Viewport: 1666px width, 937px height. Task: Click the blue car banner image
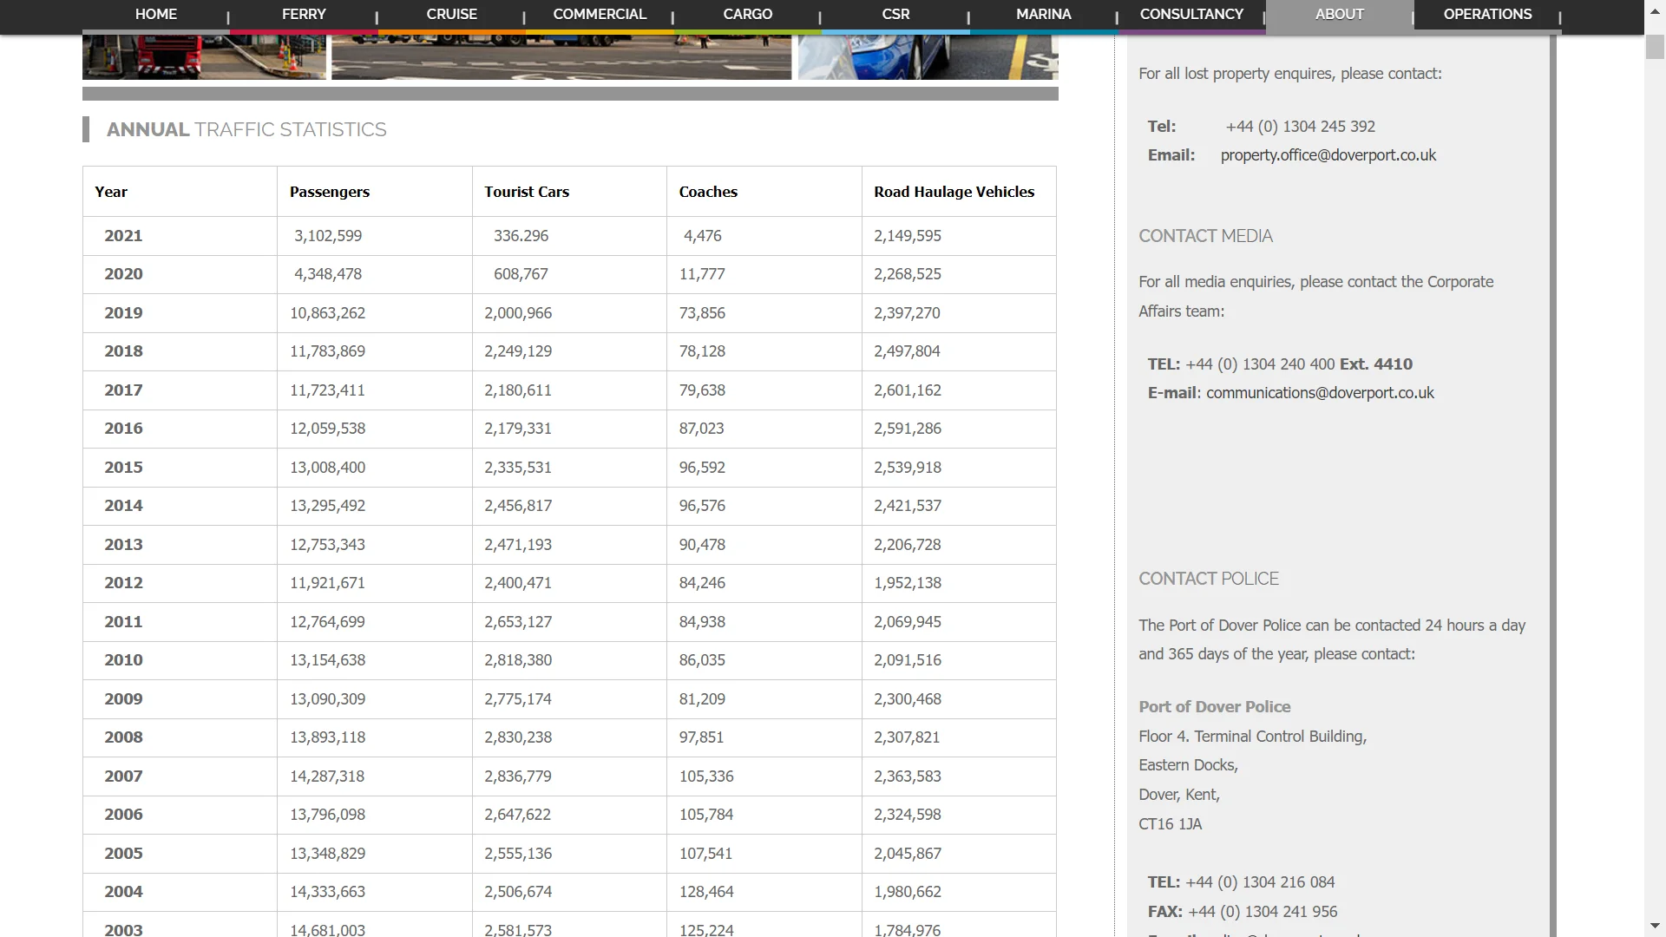pos(928,57)
